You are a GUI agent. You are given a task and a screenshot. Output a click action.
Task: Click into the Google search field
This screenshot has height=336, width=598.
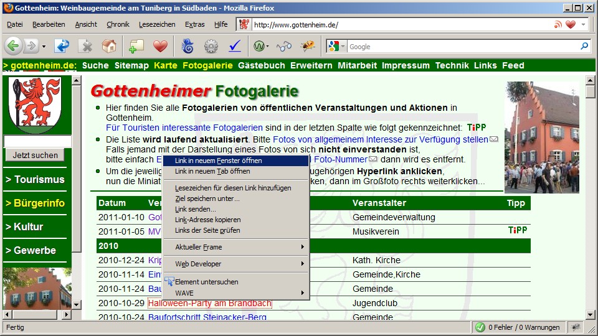[x=461, y=46]
